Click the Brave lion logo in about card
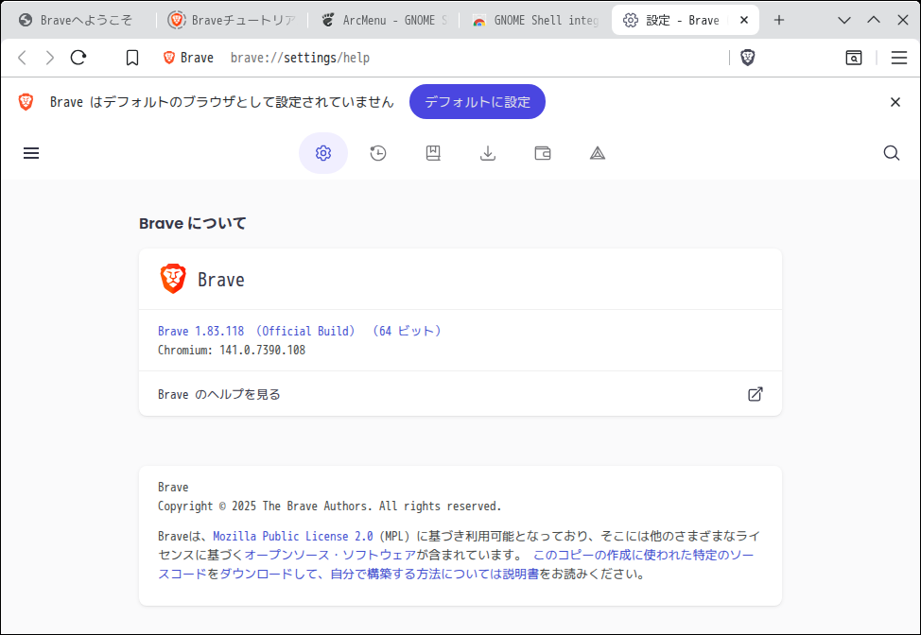Viewport: 921px width, 635px height. click(173, 279)
